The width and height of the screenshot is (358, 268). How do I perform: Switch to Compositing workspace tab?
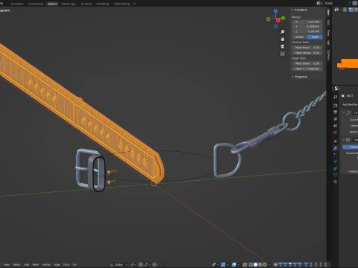click(36, 4)
